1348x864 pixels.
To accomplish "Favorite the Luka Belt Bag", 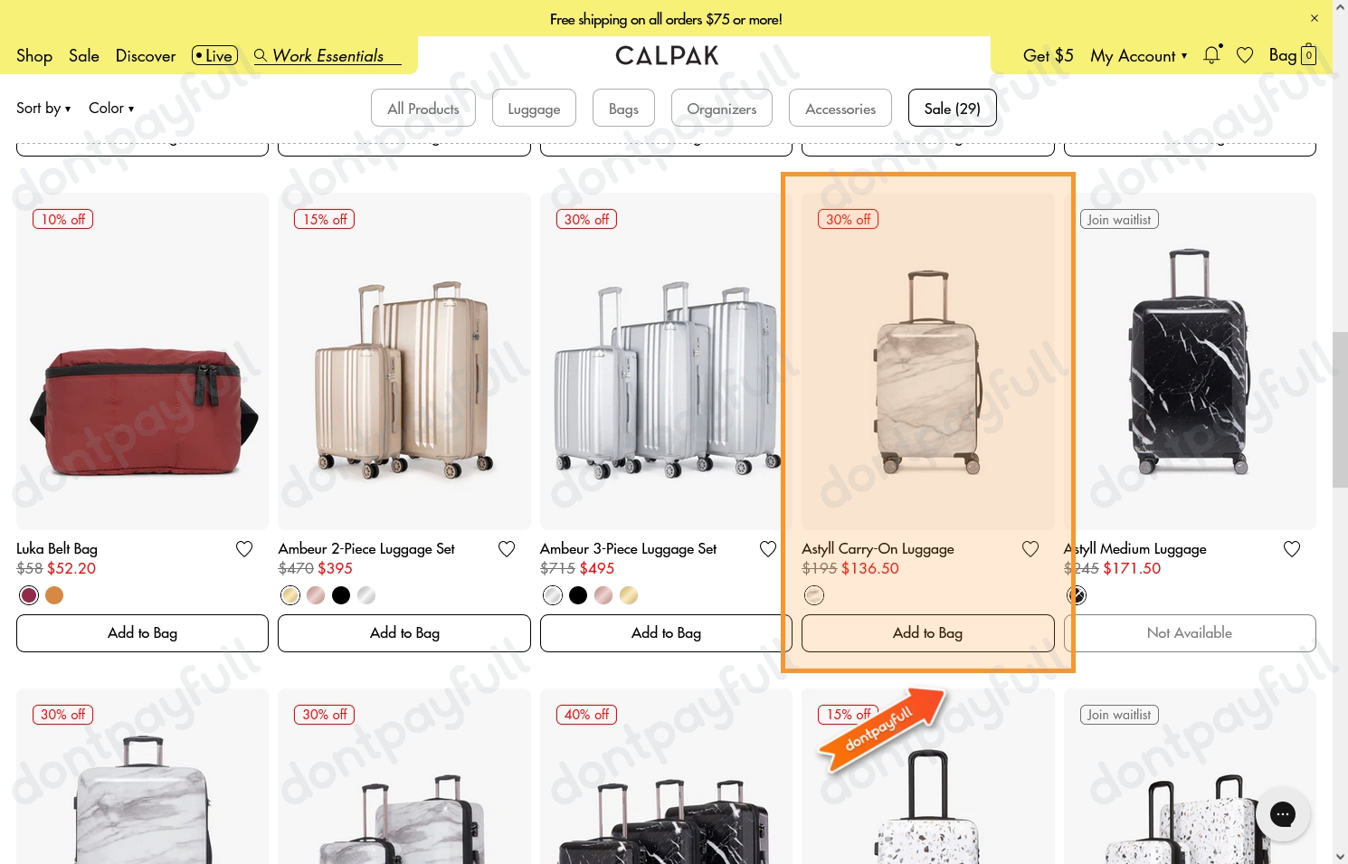I will [244, 548].
